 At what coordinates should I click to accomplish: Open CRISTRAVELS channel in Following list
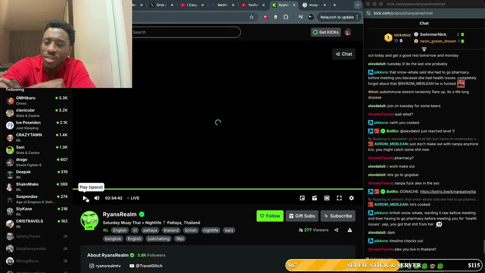[37, 224]
